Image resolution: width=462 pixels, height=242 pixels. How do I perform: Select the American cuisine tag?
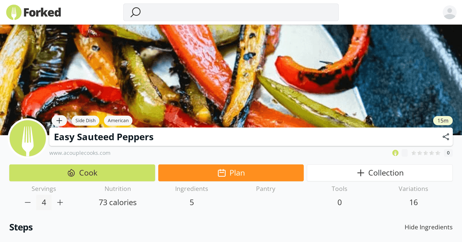(118, 120)
